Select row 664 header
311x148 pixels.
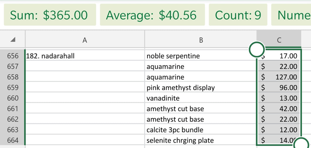tap(13, 140)
